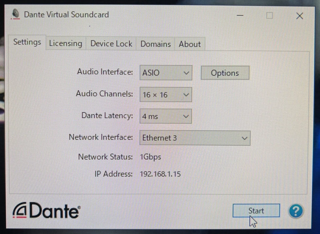The image size is (320, 234).
Task: Click the window title Dante Virtual Soundcard
Action: click(66, 14)
